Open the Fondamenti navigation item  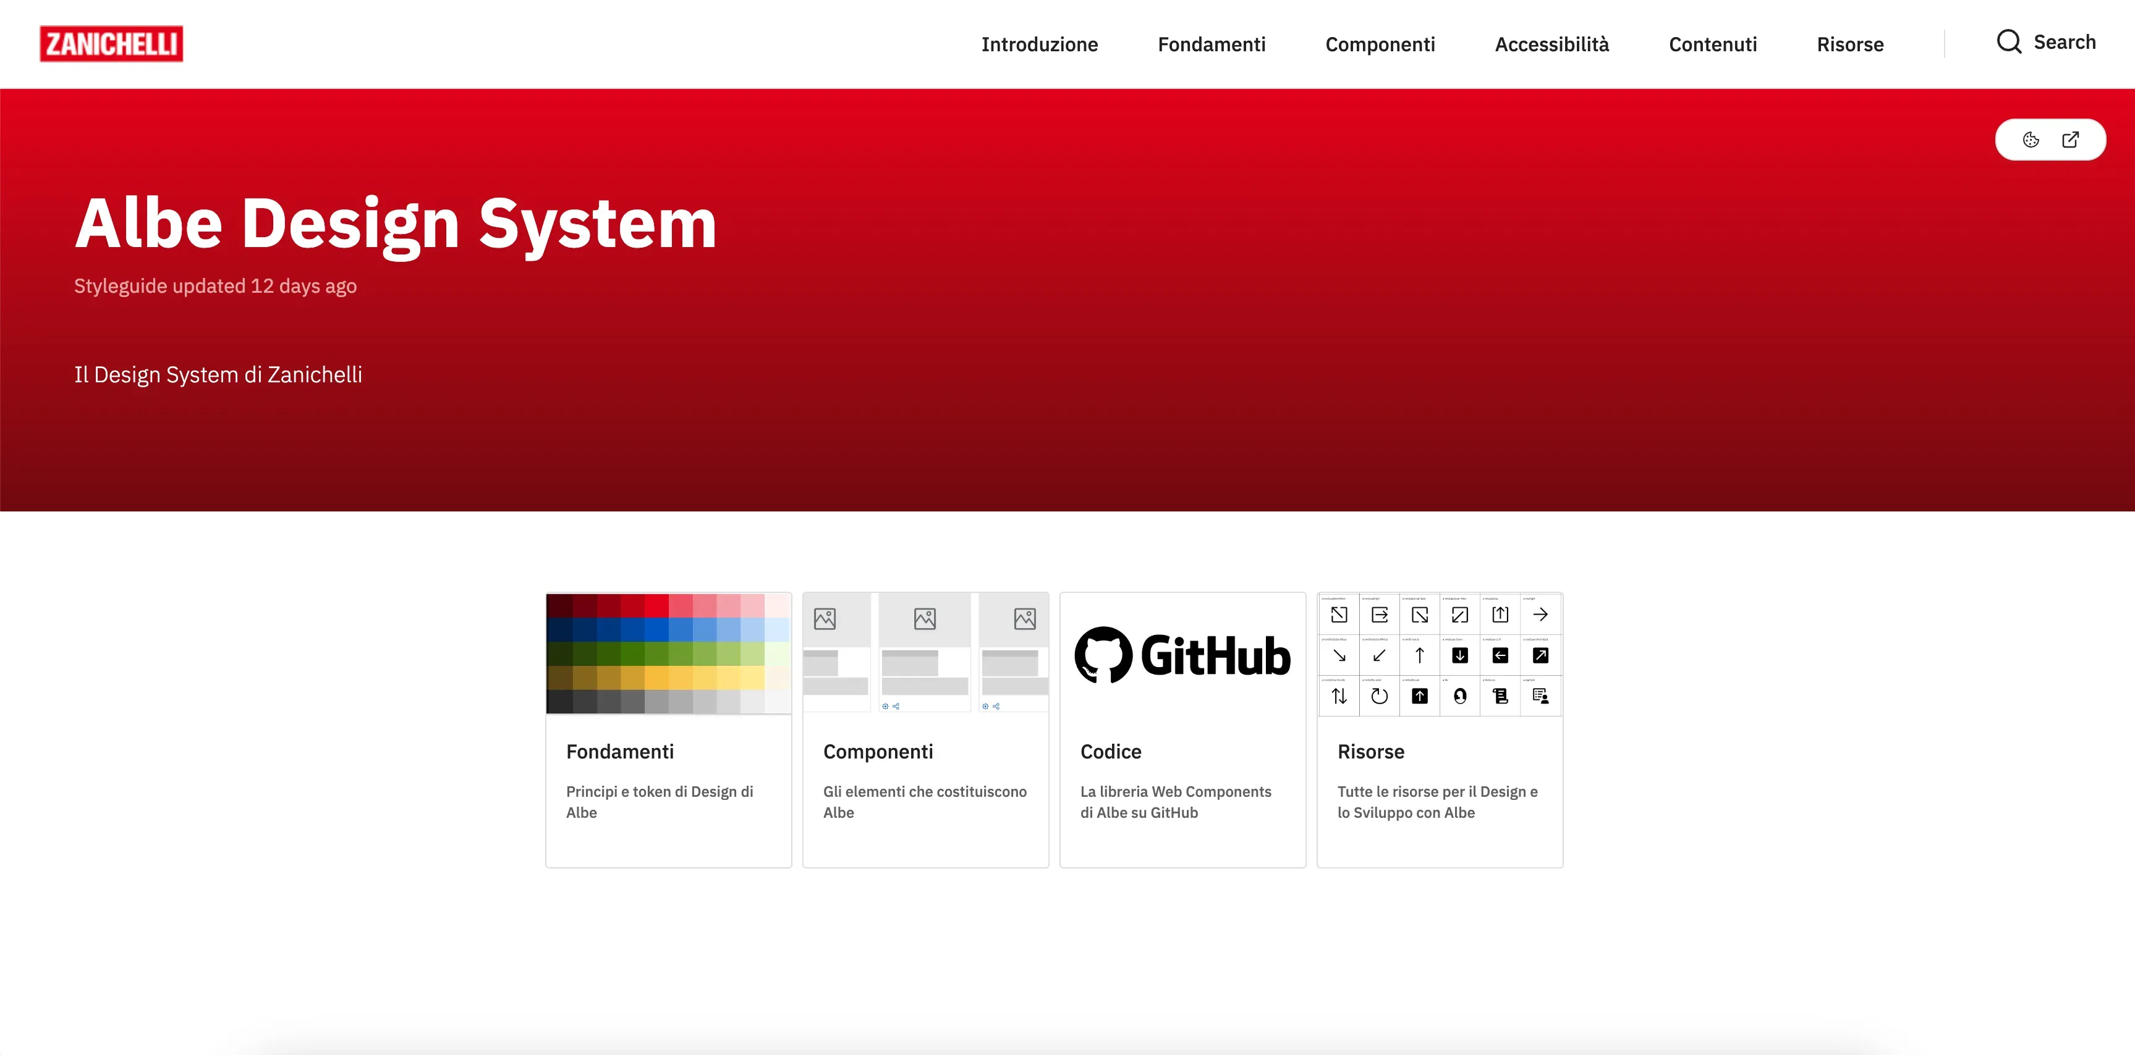click(1211, 44)
